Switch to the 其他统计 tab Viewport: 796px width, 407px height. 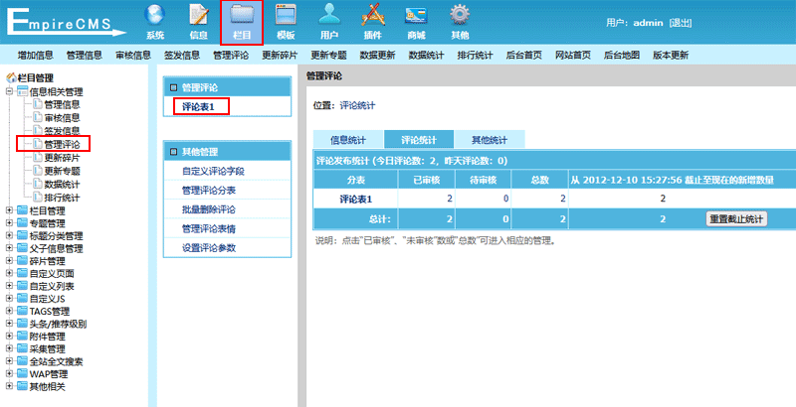[489, 140]
